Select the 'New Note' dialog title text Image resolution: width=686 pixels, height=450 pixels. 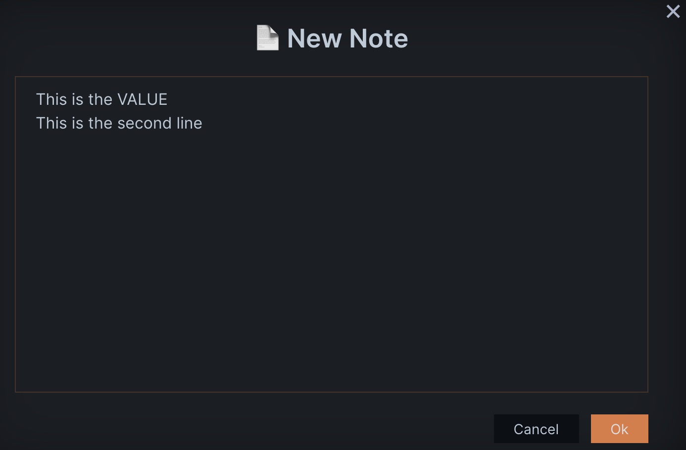[x=347, y=38]
